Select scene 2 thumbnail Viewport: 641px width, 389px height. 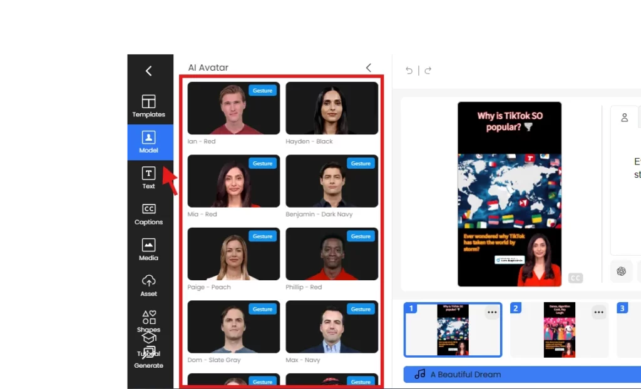(559, 330)
